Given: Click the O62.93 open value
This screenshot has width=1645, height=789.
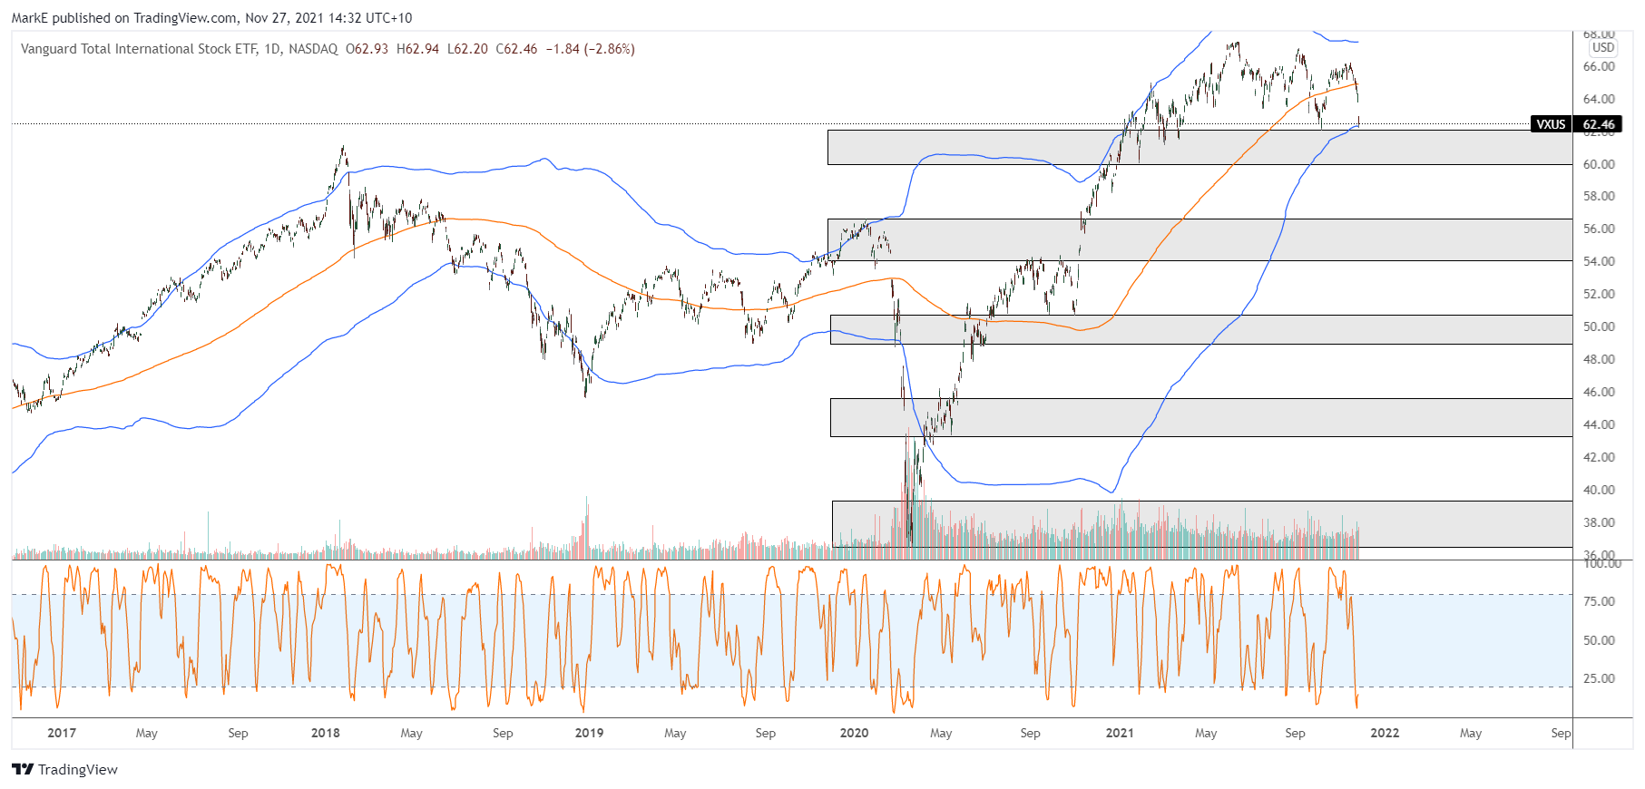Looking at the screenshot, I should coord(367,49).
